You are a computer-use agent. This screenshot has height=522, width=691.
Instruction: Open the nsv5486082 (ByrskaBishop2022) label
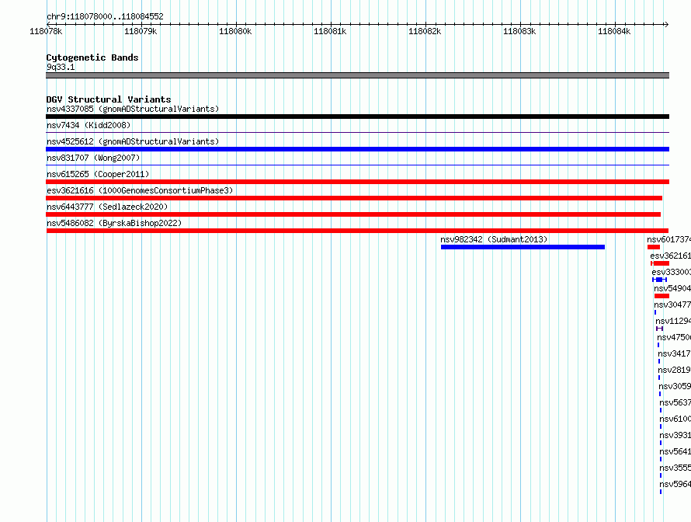point(114,223)
